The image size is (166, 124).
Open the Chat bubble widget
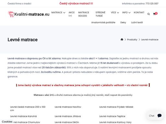coord(155,116)
